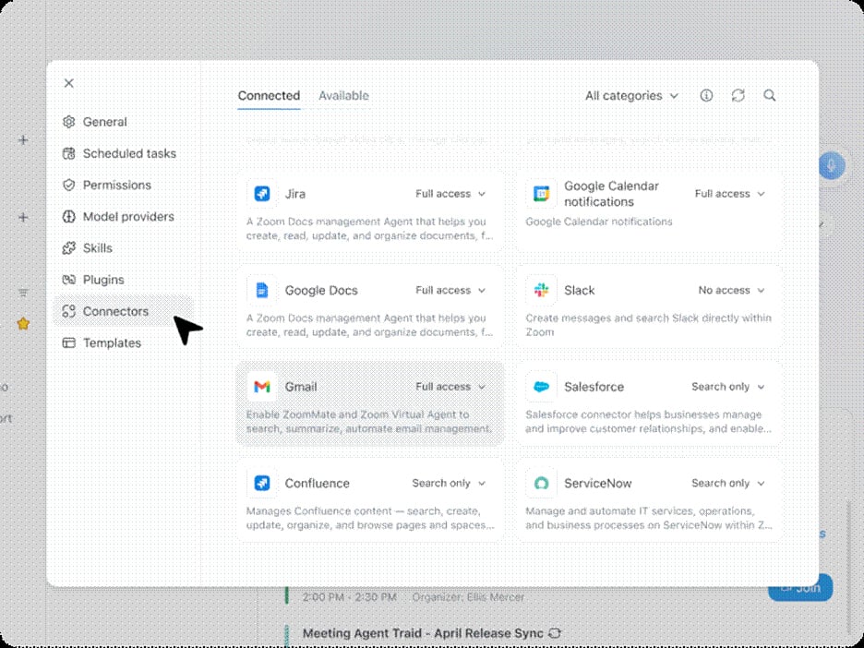This screenshot has height=648, width=864.
Task: Click the Connectors icon in sidebar
Action: pos(69,311)
